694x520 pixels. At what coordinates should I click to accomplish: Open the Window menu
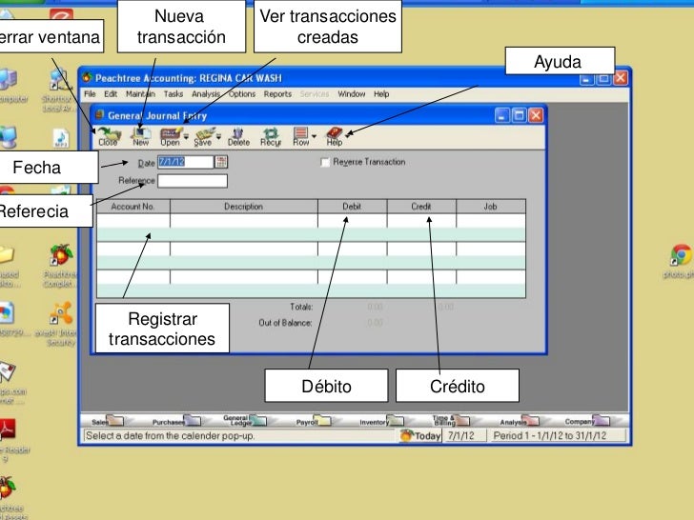pos(352,93)
